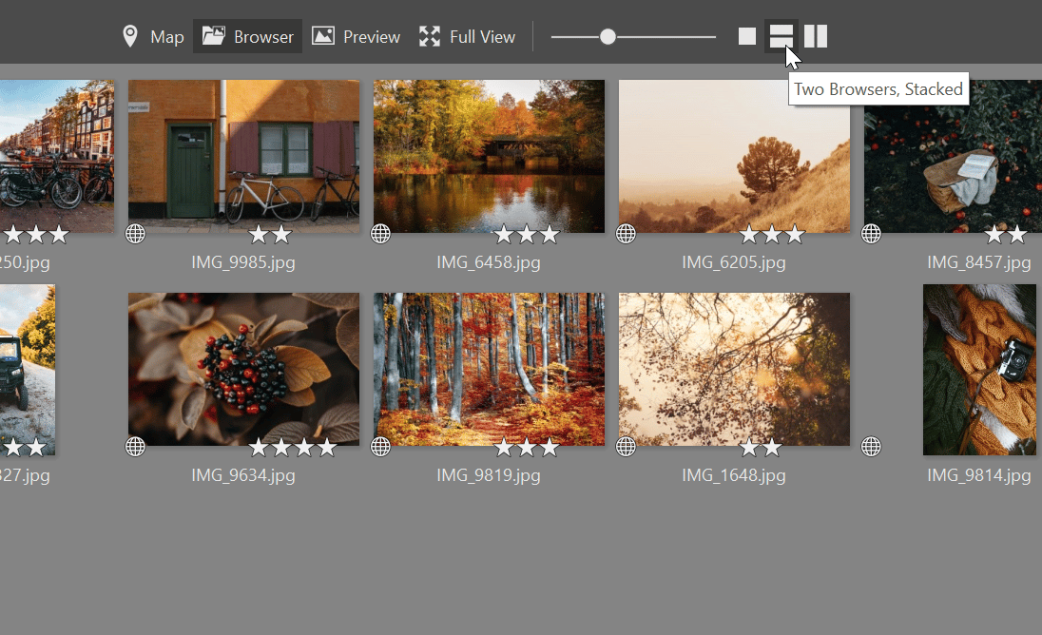Click the star rating of IMG_9819.jpg
The width and height of the screenshot is (1042, 635).
pyautogui.click(x=527, y=448)
